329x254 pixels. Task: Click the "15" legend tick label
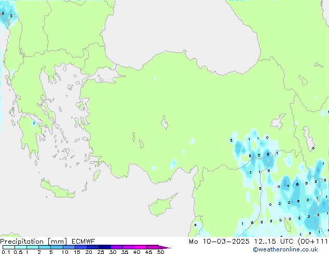(77, 252)
